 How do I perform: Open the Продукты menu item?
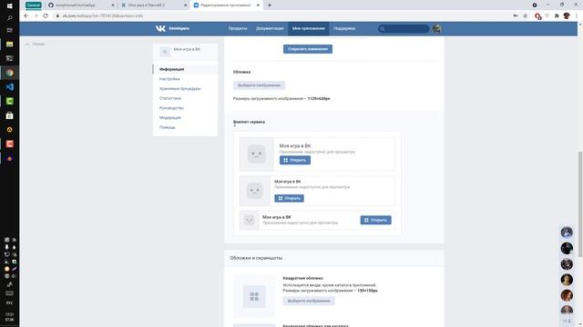click(x=238, y=28)
